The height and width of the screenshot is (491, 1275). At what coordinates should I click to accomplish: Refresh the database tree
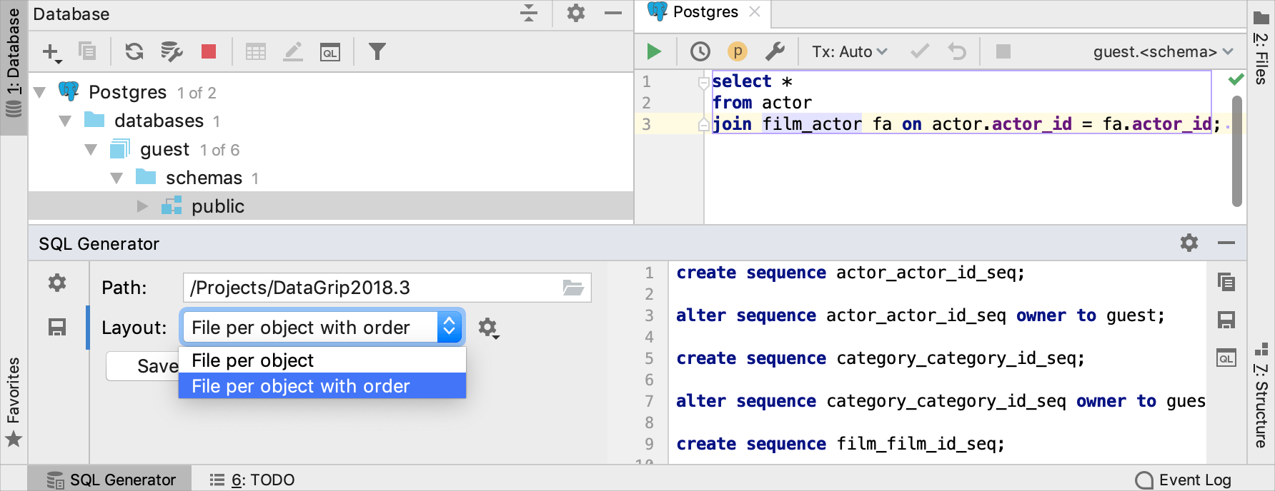pyautogui.click(x=134, y=51)
